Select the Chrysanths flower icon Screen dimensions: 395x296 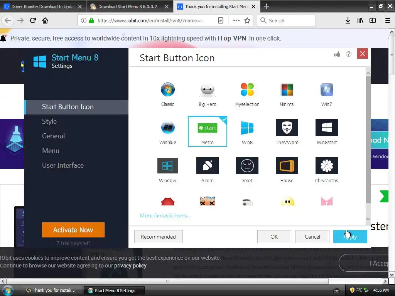pyautogui.click(x=326, y=170)
